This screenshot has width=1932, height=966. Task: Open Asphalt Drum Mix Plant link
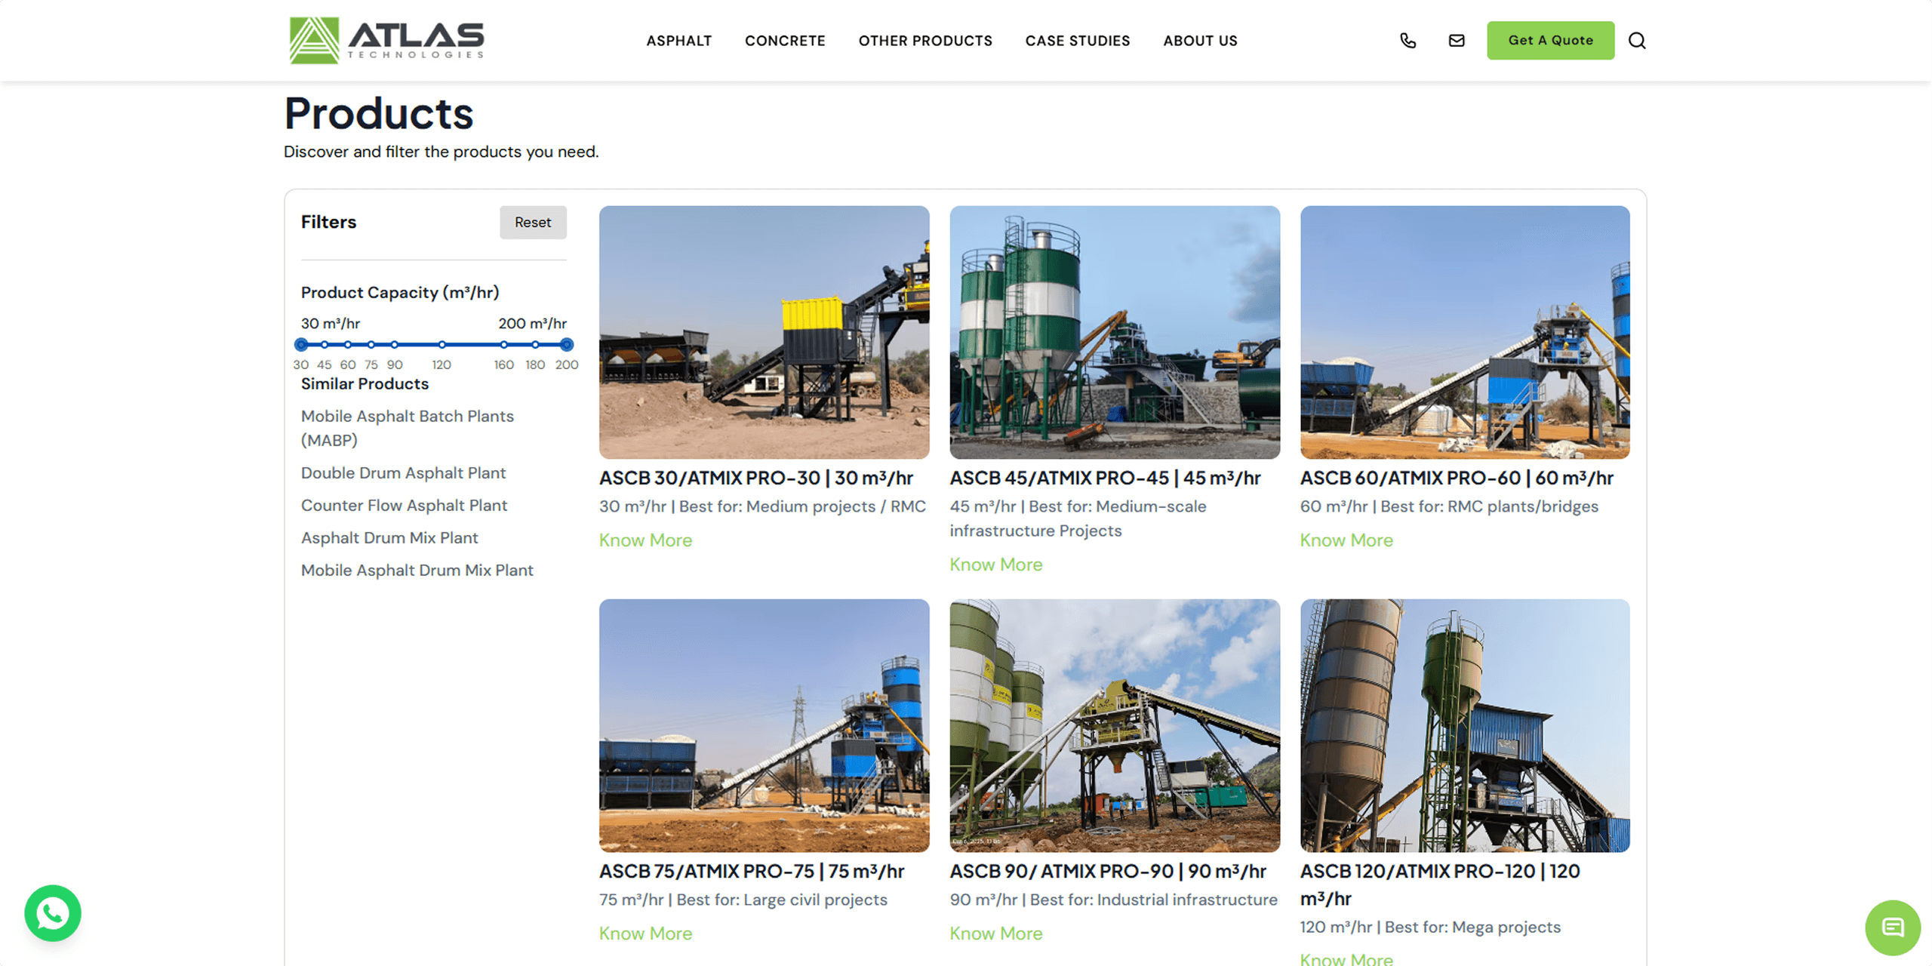coord(389,538)
